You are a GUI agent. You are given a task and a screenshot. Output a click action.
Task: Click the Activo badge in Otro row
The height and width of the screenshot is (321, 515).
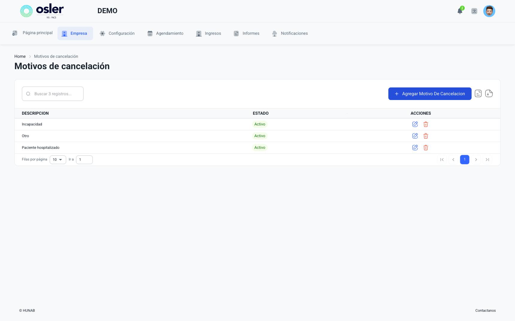[x=260, y=136]
